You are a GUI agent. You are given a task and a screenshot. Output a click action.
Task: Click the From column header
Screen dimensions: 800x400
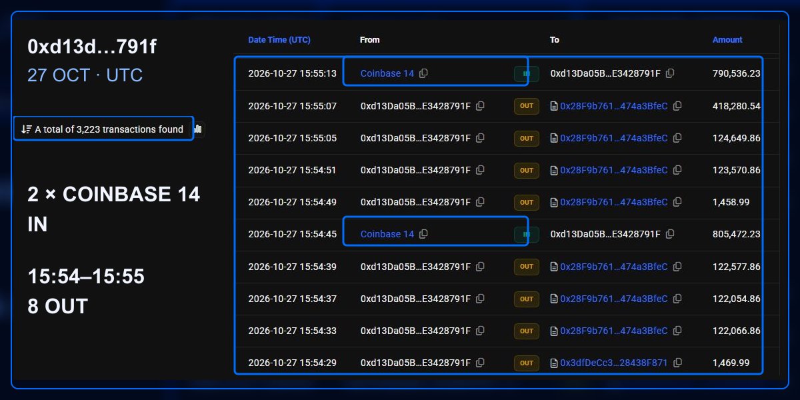tap(369, 40)
